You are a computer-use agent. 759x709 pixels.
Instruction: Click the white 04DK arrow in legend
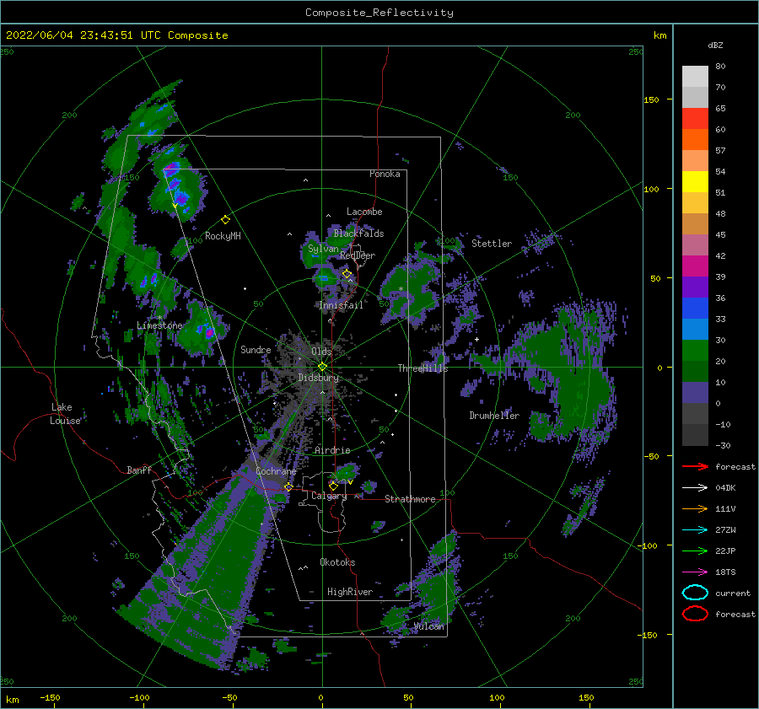tap(695, 488)
